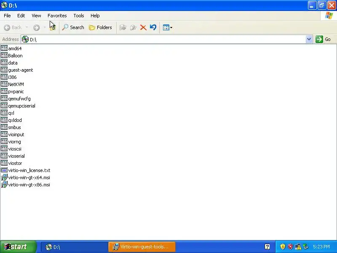Open the Forward history dropdown arrow
This screenshot has height=253, width=337.
45,27
